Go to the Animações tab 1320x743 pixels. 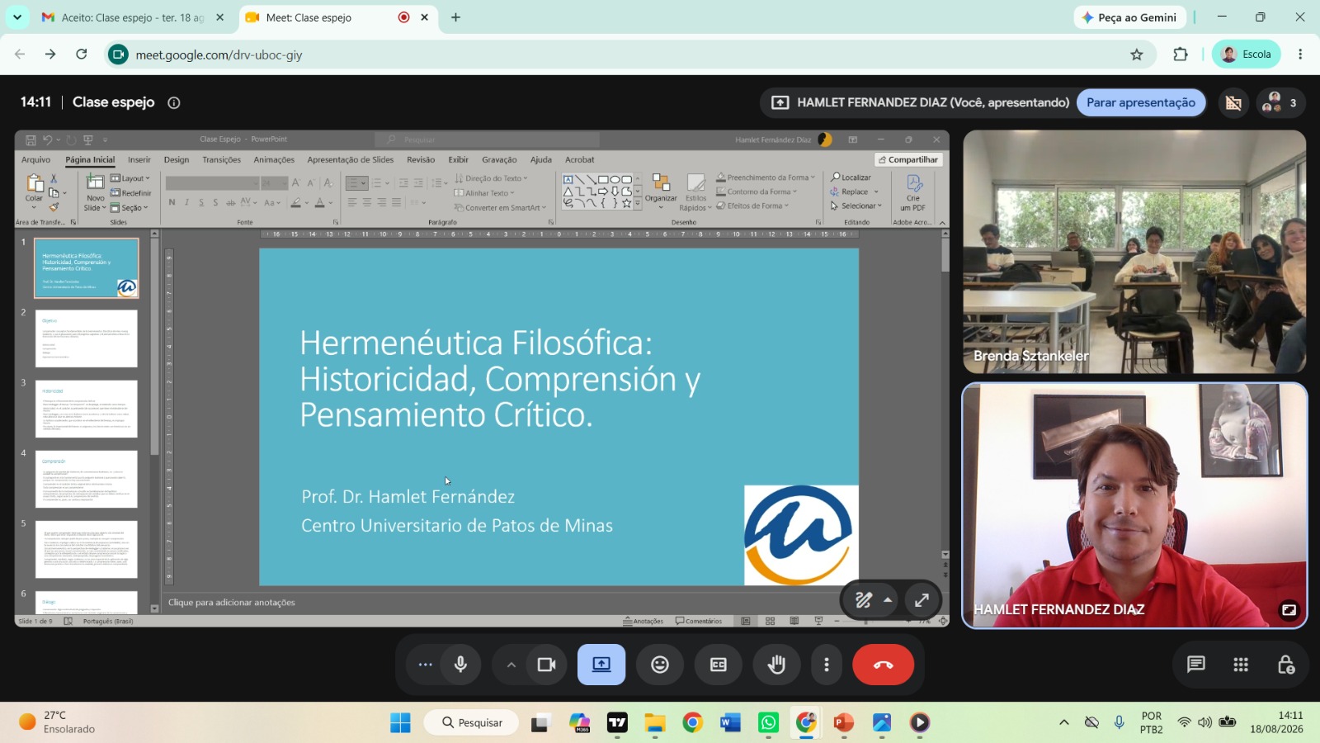(x=274, y=160)
